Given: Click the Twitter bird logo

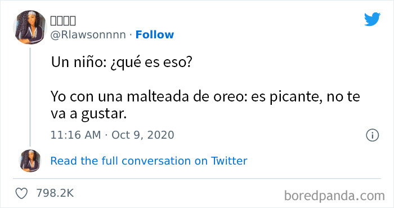Looking at the screenshot, I should 373,19.
